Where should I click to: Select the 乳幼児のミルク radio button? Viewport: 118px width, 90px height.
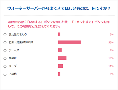[x=5, y=35]
